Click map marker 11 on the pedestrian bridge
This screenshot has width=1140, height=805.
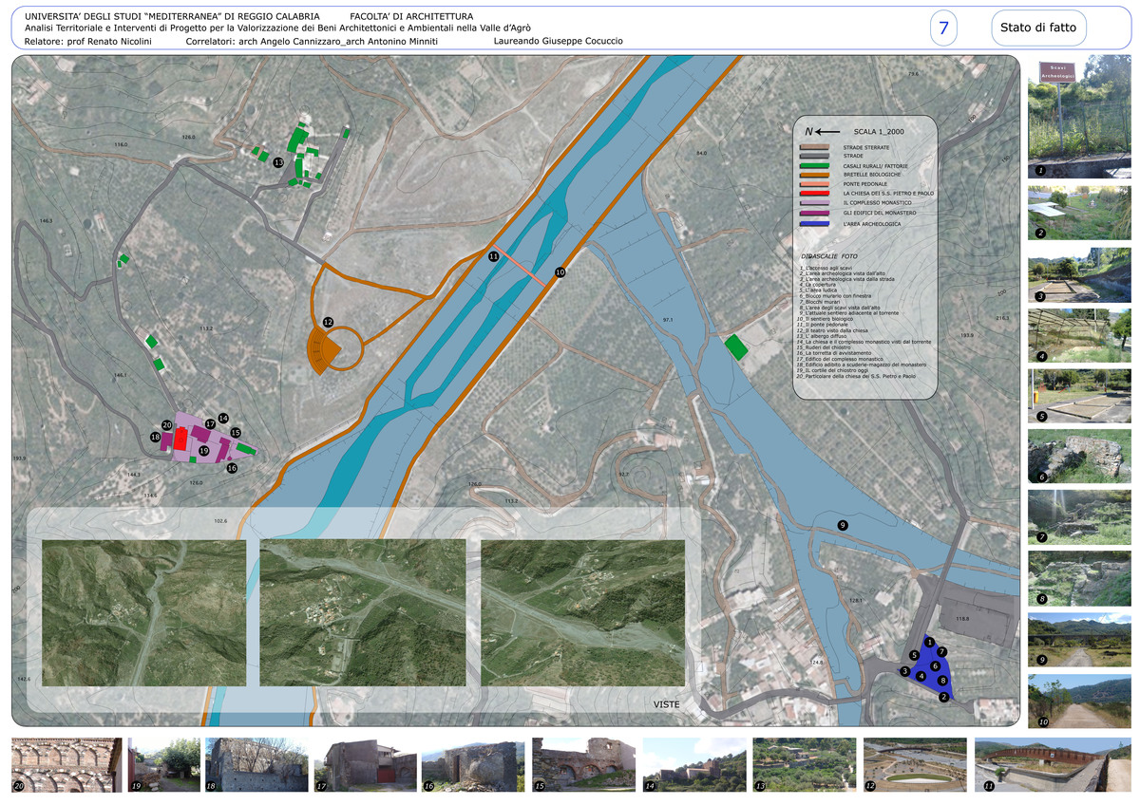pos(493,256)
